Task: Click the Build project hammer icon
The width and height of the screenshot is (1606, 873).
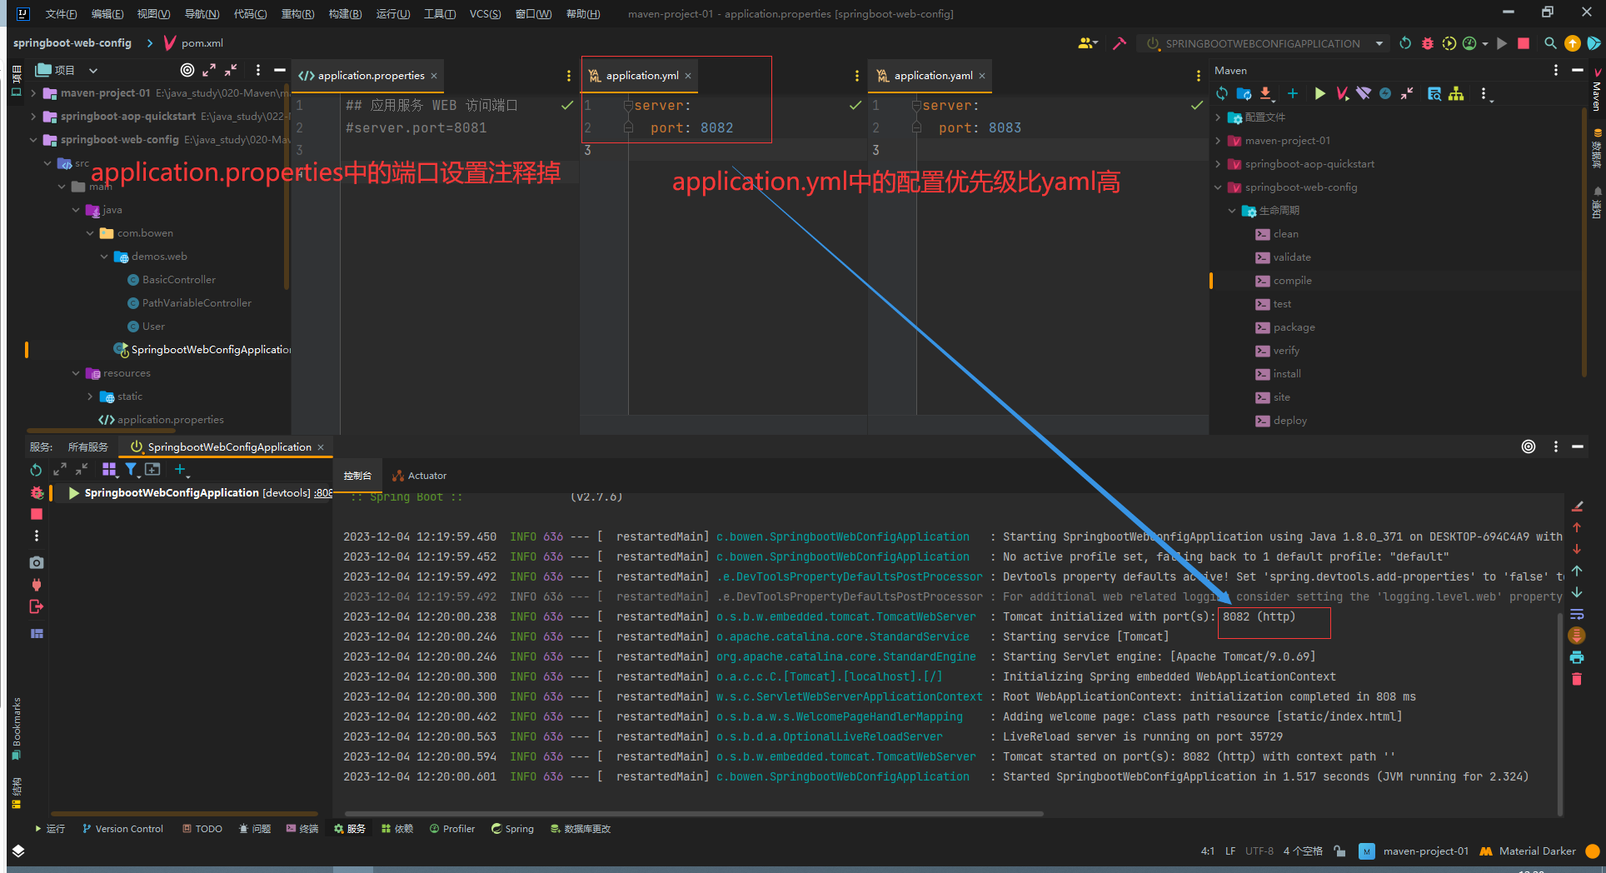Action: (x=1120, y=43)
